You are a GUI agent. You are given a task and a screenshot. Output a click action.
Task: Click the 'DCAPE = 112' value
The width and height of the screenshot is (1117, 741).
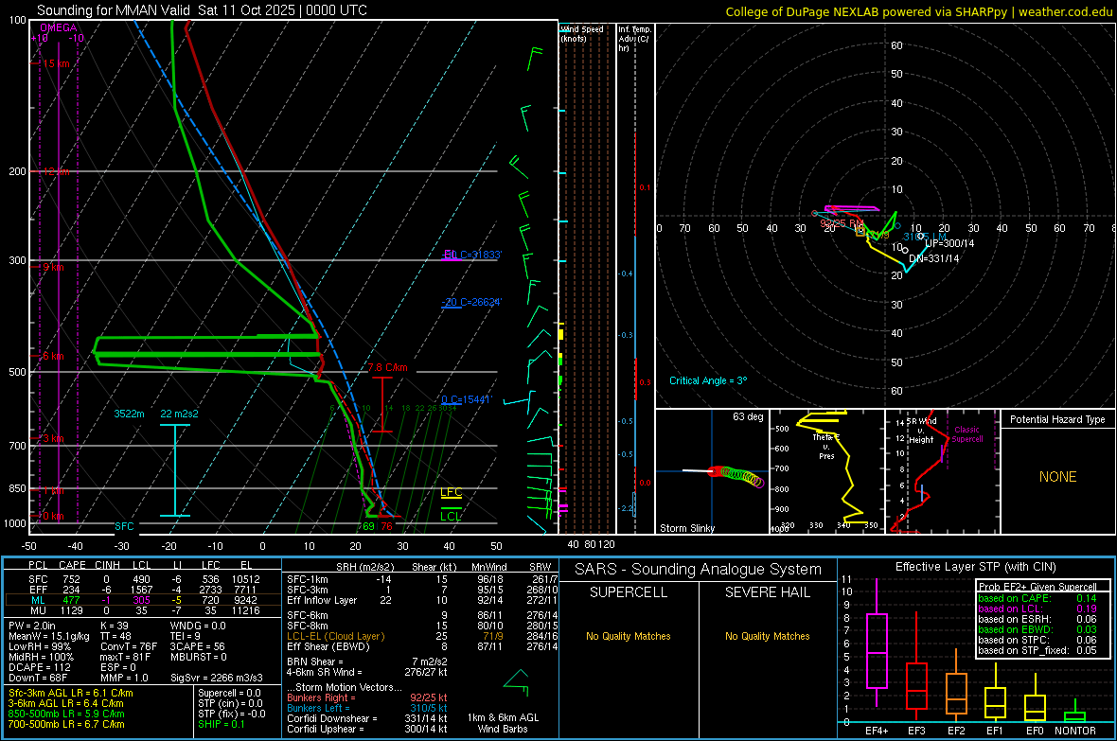pyautogui.click(x=40, y=667)
